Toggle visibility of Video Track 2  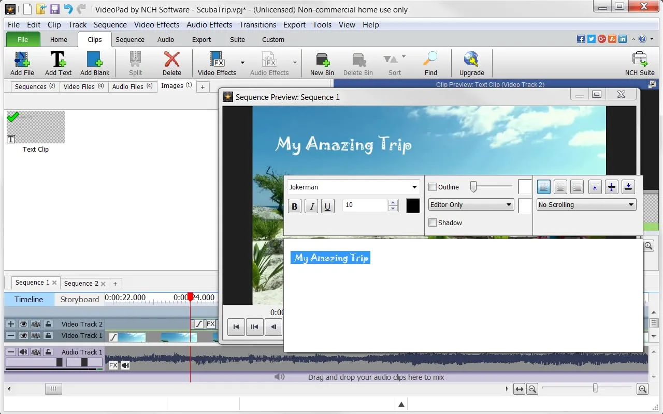[23, 324]
